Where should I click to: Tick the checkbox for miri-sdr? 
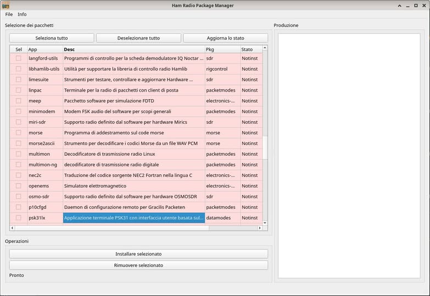coord(18,122)
